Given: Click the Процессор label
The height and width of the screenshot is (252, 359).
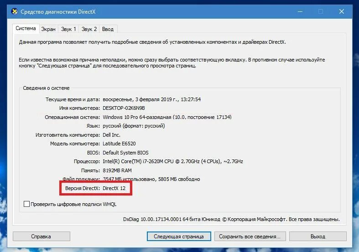Looking at the screenshot, I should click(x=87, y=161).
